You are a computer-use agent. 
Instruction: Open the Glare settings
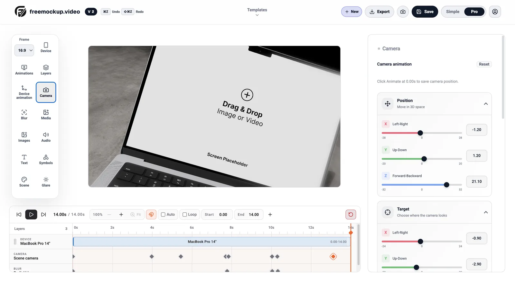click(46, 182)
